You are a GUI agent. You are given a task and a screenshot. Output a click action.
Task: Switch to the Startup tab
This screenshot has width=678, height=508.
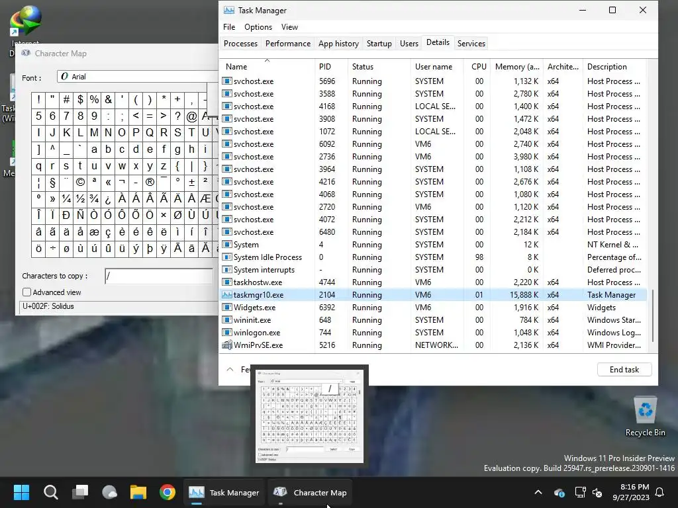click(379, 43)
